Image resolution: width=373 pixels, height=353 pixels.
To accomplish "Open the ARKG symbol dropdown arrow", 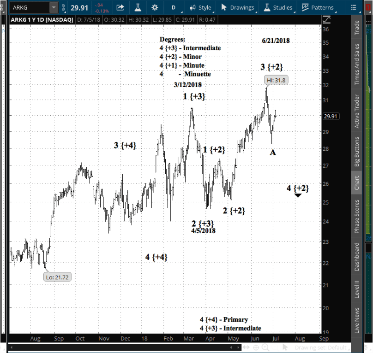I will [x=54, y=7].
